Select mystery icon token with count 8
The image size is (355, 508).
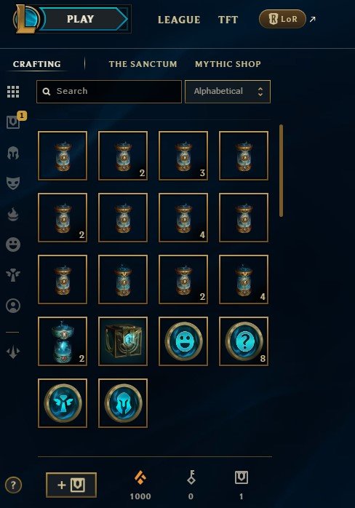tap(244, 341)
